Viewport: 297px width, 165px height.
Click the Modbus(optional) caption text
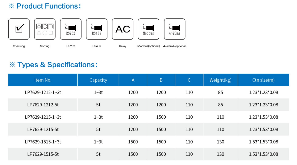(x=149, y=46)
